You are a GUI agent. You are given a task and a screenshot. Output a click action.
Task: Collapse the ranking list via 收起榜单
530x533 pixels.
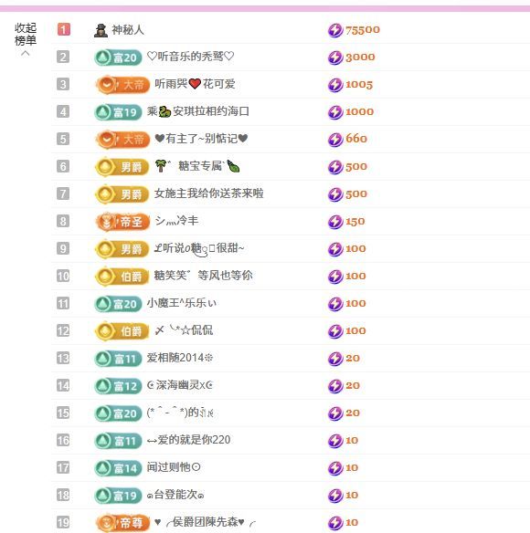pyautogui.click(x=26, y=38)
